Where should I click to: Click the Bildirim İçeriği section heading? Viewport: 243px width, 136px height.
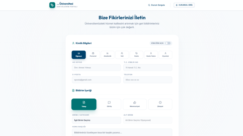coord(84,90)
